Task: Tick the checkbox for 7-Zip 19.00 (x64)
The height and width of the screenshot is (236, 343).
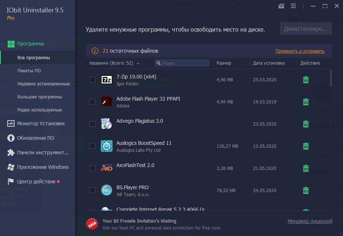Action: point(92,80)
